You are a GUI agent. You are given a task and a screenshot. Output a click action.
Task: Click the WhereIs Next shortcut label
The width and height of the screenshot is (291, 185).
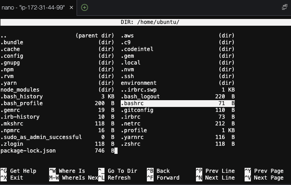80,178
